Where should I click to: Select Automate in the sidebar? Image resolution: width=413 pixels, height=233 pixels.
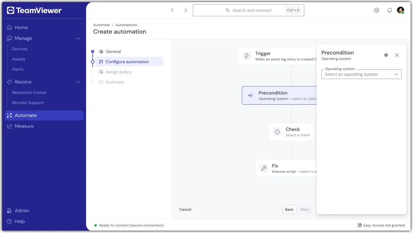point(44,115)
